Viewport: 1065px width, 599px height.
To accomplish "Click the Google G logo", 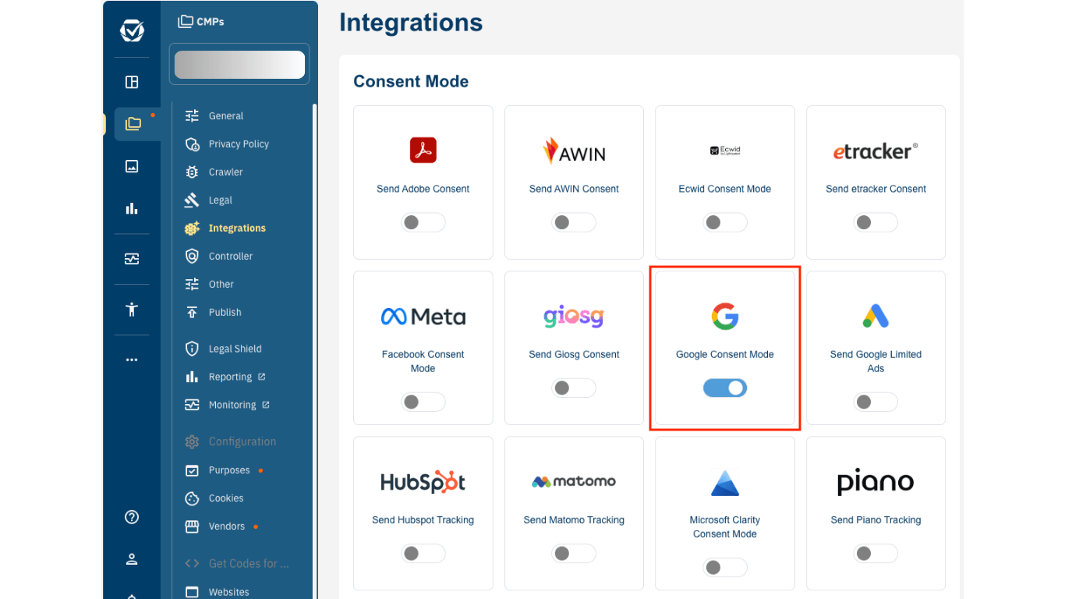I will (x=725, y=316).
